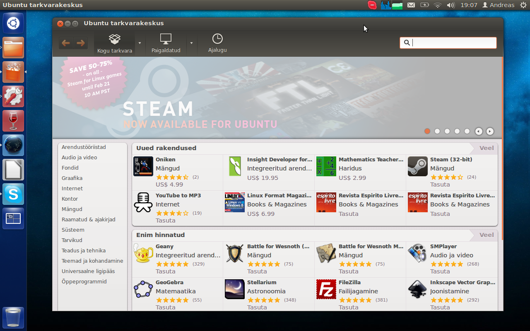The width and height of the screenshot is (530, 331).
Task: Open the Insight Developer app icon
Action: pyautogui.click(x=235, y=166)
